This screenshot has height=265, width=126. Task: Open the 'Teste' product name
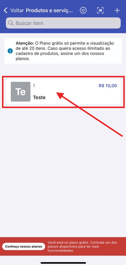tap(39, 97)
